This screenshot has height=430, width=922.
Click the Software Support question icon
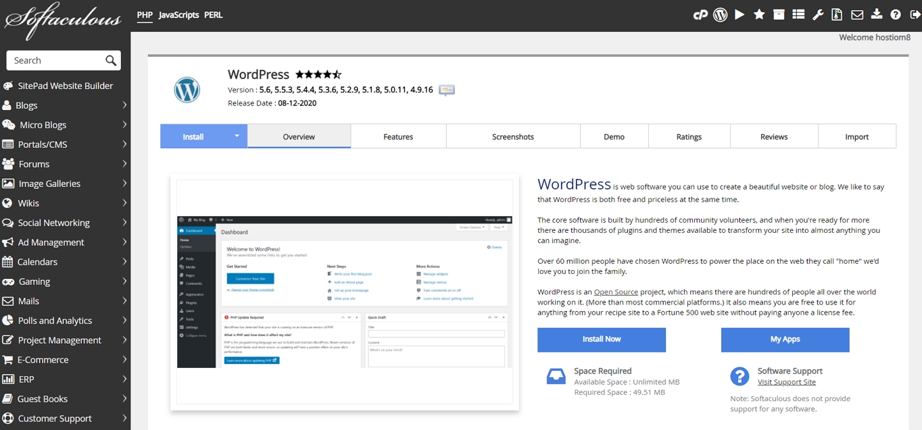tap(739, 377)
